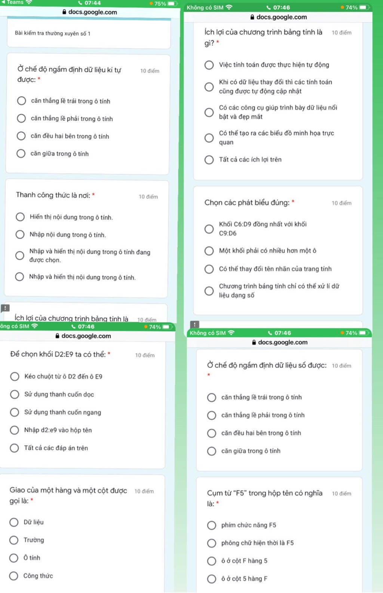Tap the phone call icon beside 07:44
This screenshot has height=593, width=383.
(x=80, y=3)
